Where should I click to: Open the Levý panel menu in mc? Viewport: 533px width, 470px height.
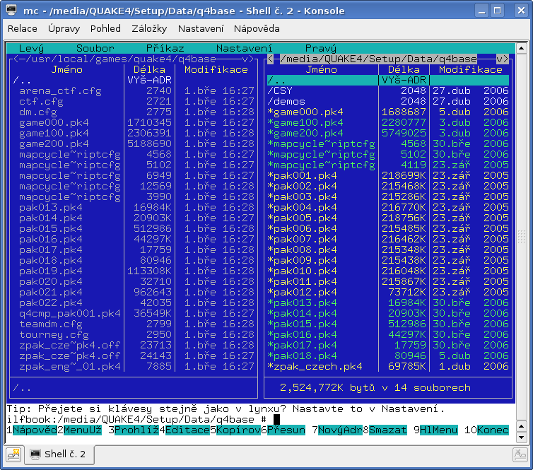[31, 48]
